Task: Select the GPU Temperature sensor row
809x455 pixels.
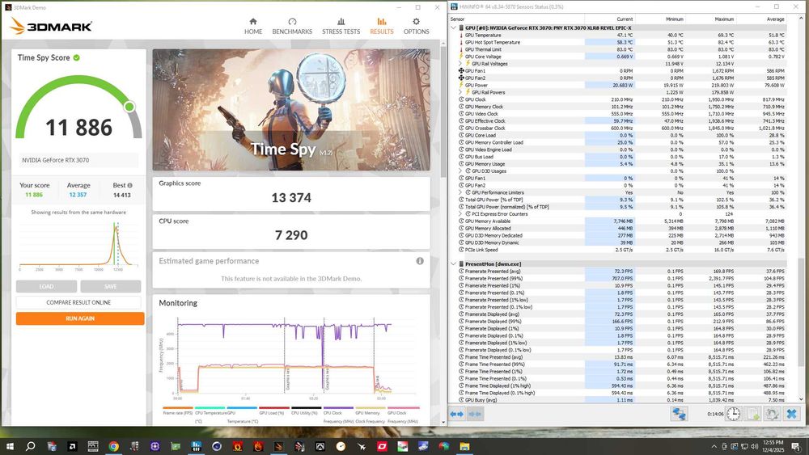Action: (622, 35)
